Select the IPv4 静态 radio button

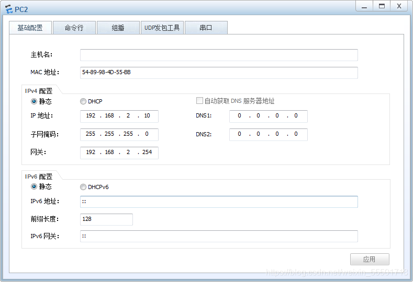(34, 101)
